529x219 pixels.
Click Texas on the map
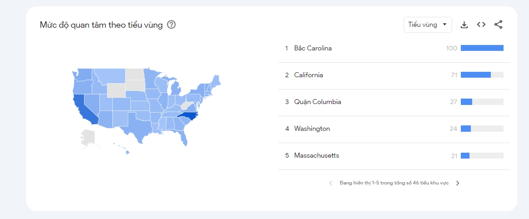coord(138,122)
